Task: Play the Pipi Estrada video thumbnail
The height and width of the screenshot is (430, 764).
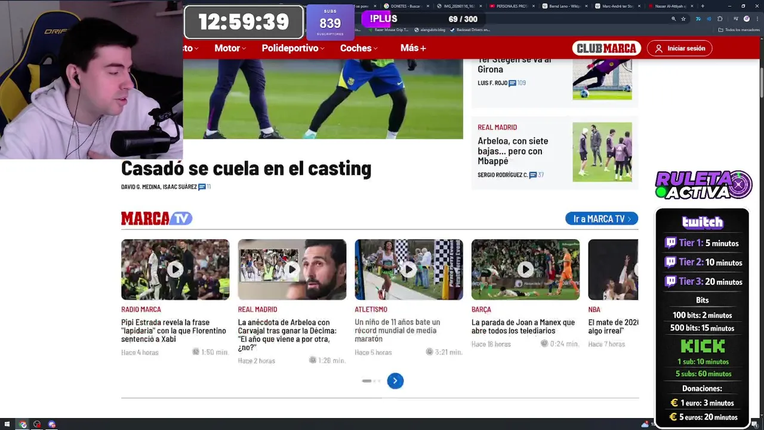Action: pyautogui.click(x=175, y=269)
